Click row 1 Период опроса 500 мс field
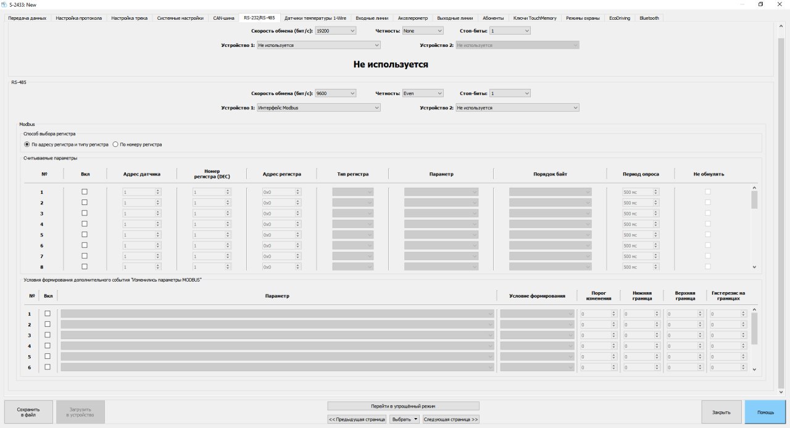The width and height of the screenshot is (790, 428). coord(641,192)
